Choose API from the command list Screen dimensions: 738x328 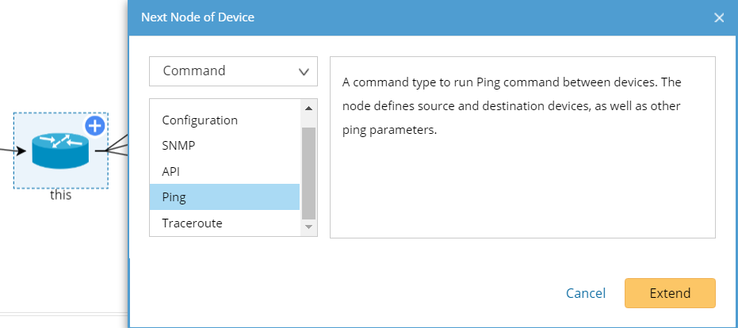point(172,171)
